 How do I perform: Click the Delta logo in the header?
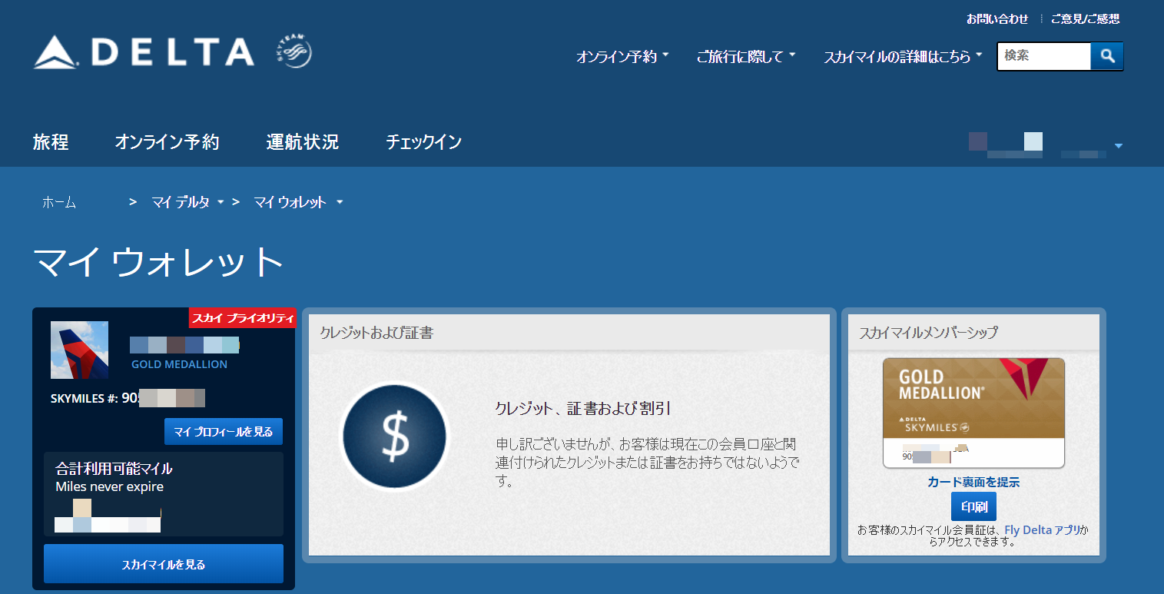click(x=144, y=51)
